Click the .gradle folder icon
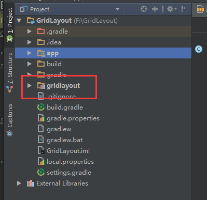 41,31
